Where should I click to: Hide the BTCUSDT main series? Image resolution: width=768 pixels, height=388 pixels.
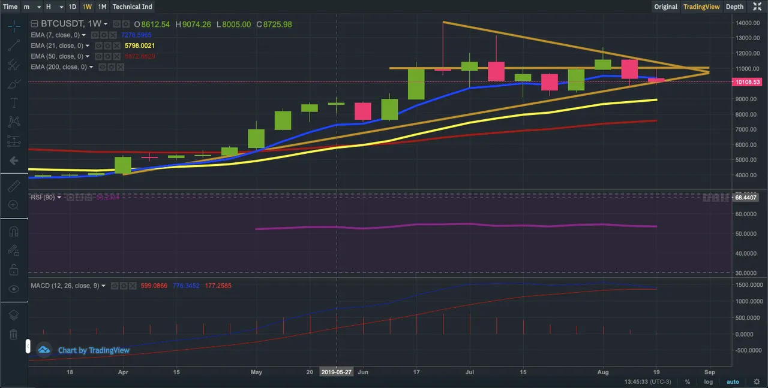117,24
